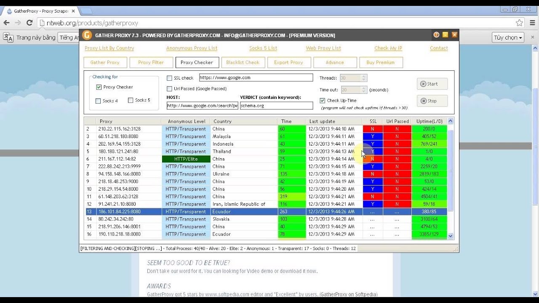Open the help icon in Gather Proxy title bar
Screen dimensions: 539x303
(x=436, y=35)
